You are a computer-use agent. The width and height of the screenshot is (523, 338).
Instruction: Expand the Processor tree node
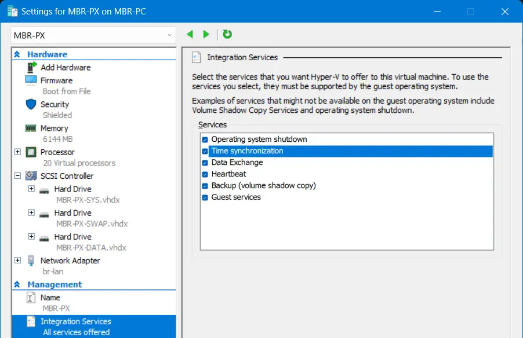coord(17,152)
